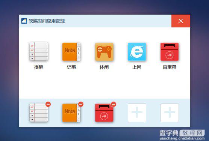The width and height of the screenshot is (209, 141).
Task: Open the 提醒 reminder checklist icon in the top grid
Action: click(39, 52)
